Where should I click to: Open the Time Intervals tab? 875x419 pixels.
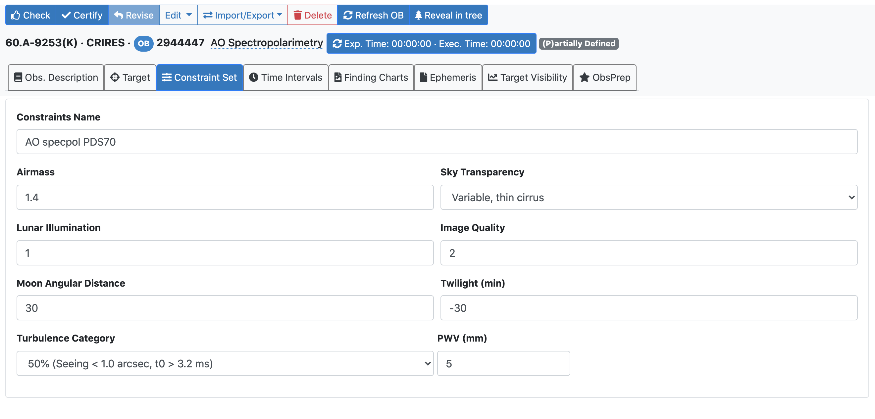(x=285, y=77)
